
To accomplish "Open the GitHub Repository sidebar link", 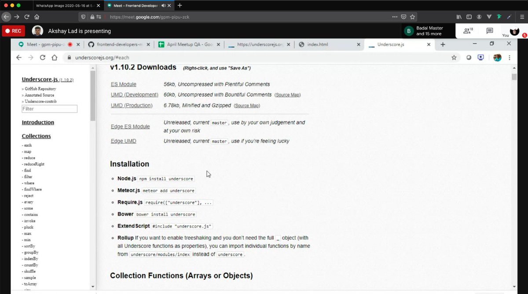I will [x=40, y=88].
